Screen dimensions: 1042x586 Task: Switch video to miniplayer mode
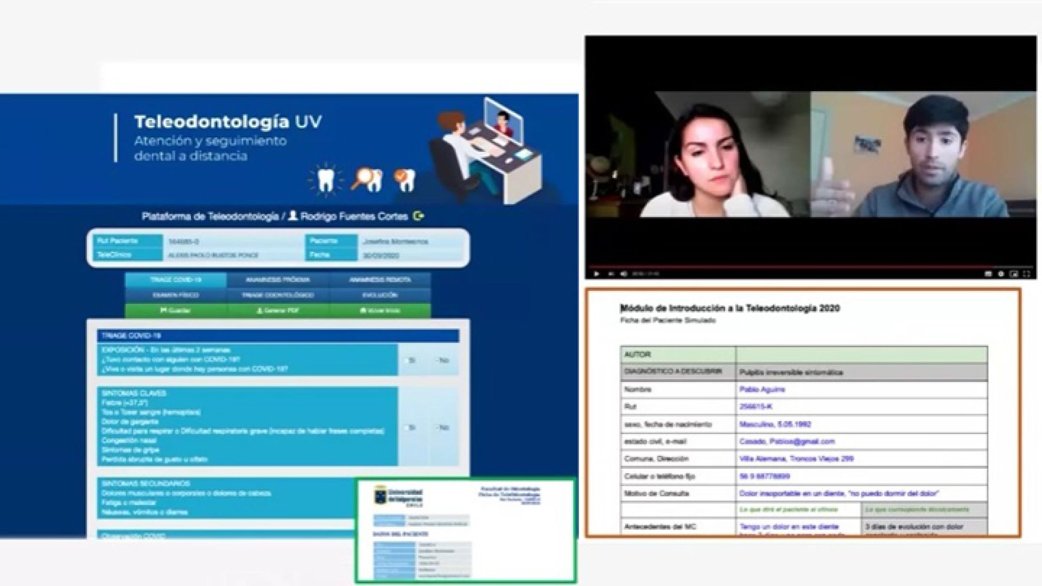1013,274
